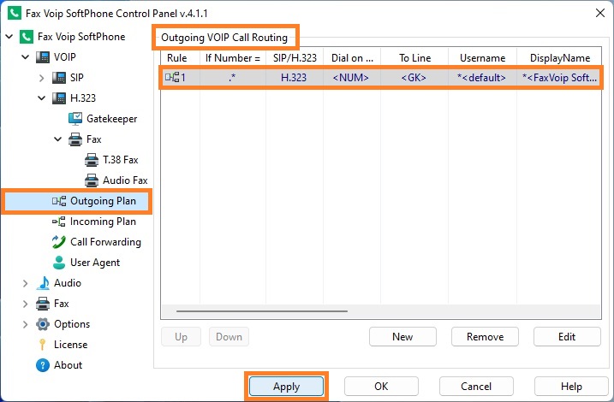
Task: Click the Help button
Action: pos(571,387)
